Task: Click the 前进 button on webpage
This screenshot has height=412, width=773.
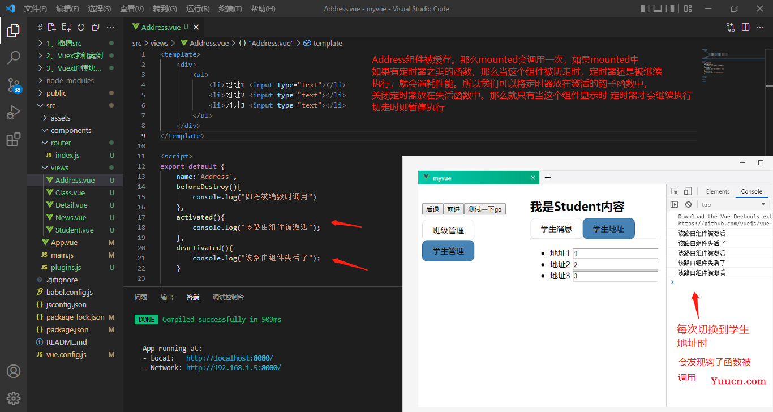Action: click(453, 209)
